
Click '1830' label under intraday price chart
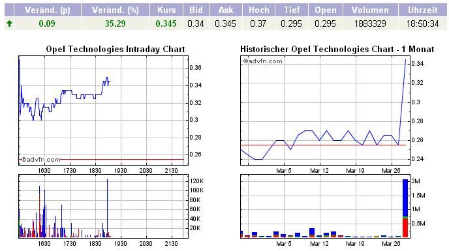click(95, 171)
